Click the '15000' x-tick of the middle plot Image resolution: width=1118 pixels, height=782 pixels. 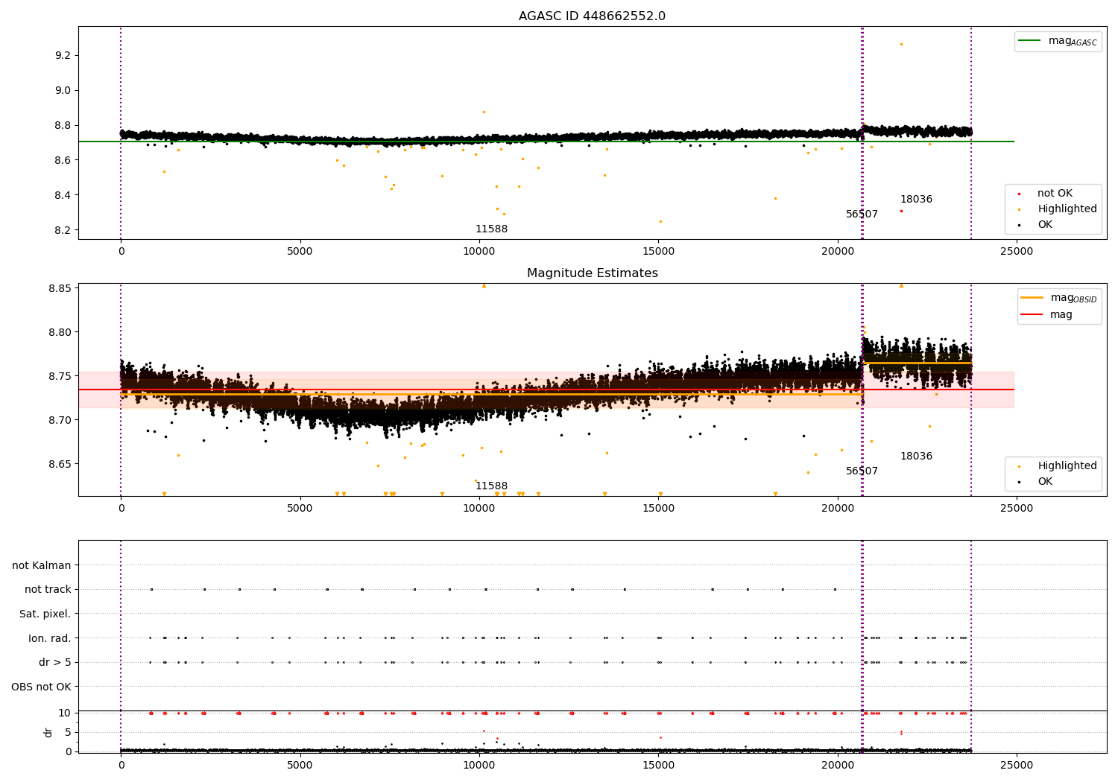click(x=658, y=509)
